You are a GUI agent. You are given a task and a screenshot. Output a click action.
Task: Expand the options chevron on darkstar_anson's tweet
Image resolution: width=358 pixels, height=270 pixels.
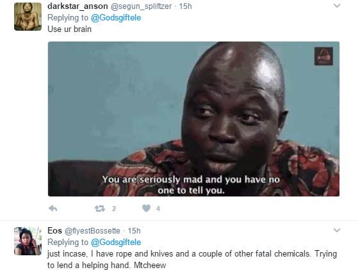pyautogui.click(x=337, y=6)
